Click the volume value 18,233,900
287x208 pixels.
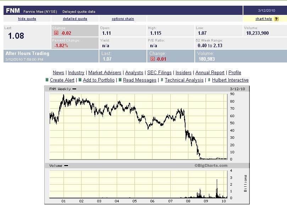point(257,33)
